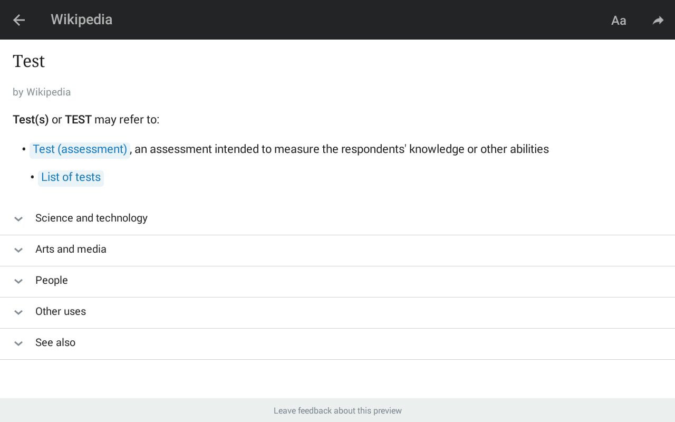Screen dimensions: 675x422
Task: Click the 'may refer to' intro sentence
Action: pos(86,119)
